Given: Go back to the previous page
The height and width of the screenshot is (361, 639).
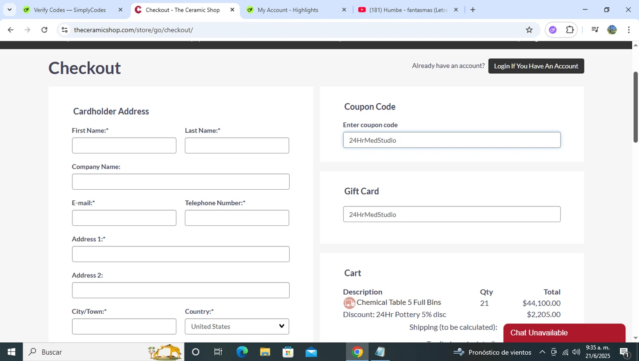Looking at the screenshot, I should (x=11, y=30).
